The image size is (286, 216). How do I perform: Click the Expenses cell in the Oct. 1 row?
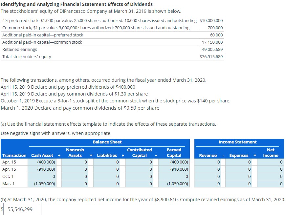(238, 177)
